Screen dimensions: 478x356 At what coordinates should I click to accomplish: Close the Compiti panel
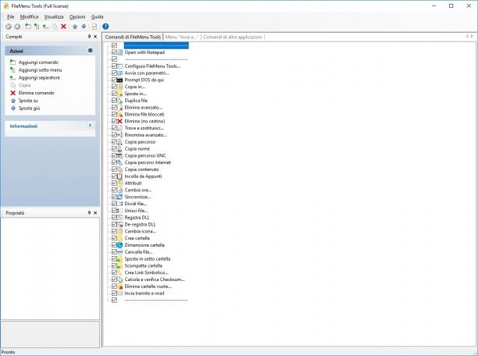click(95, 37)
